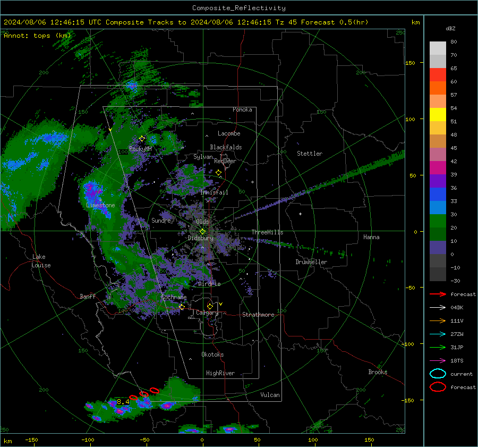This screenshot has height=447, width=478.
Task: Click the storm top label 8.4
Action: click(x=123, y=402)
